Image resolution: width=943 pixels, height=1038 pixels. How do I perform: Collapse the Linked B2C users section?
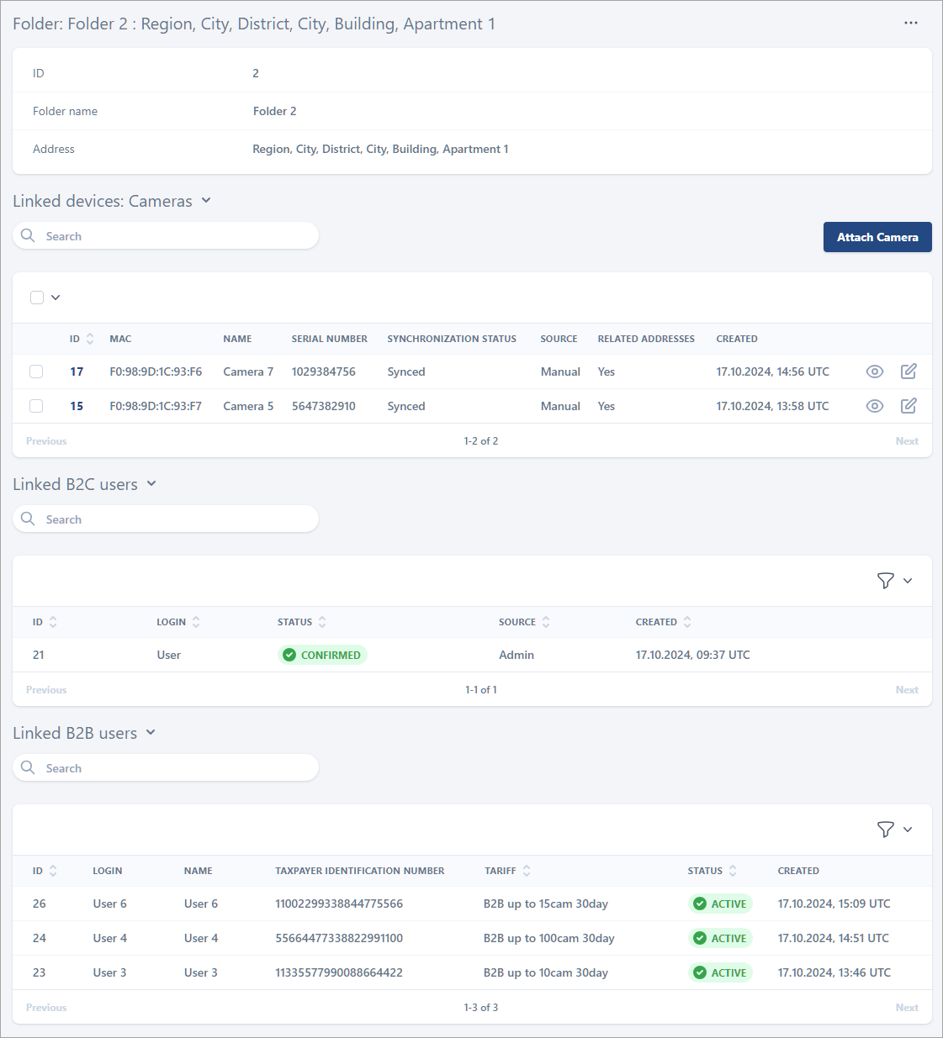tap(151, 484)
